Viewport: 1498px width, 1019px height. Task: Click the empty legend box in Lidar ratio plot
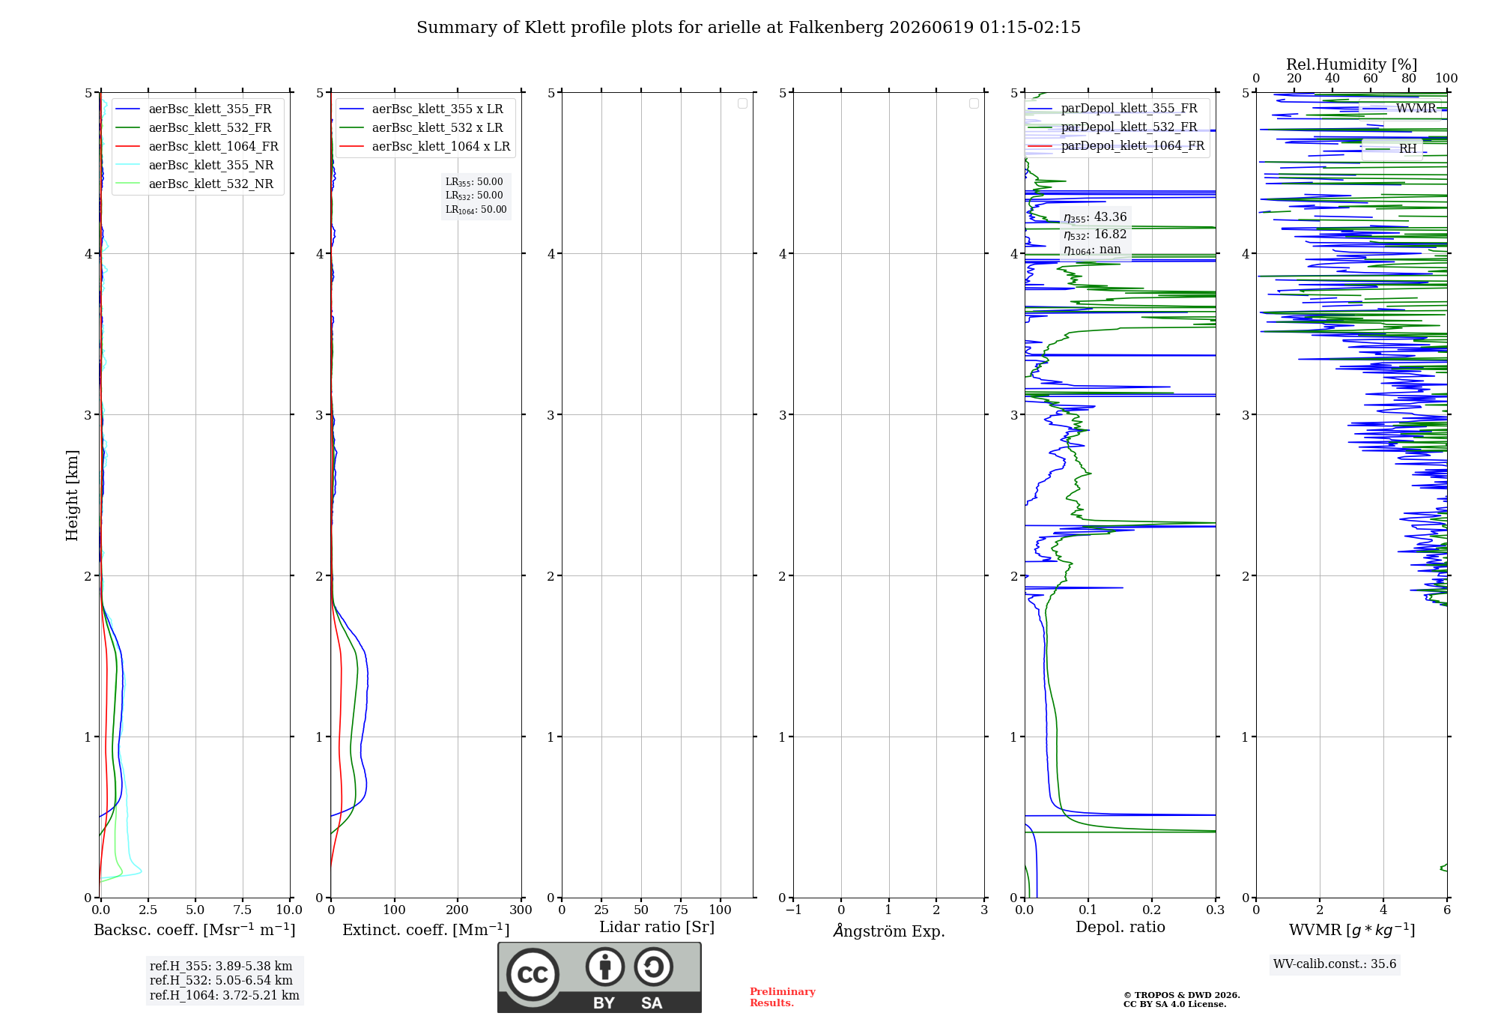tap(742, 103)
